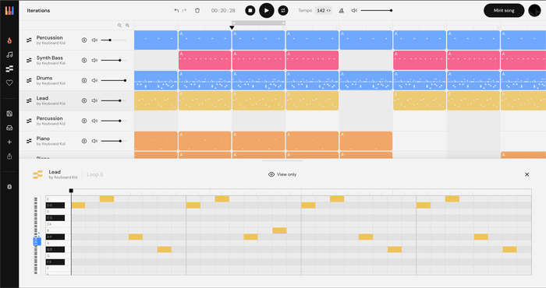Select the Lead track name in track list

pos(42,98)
